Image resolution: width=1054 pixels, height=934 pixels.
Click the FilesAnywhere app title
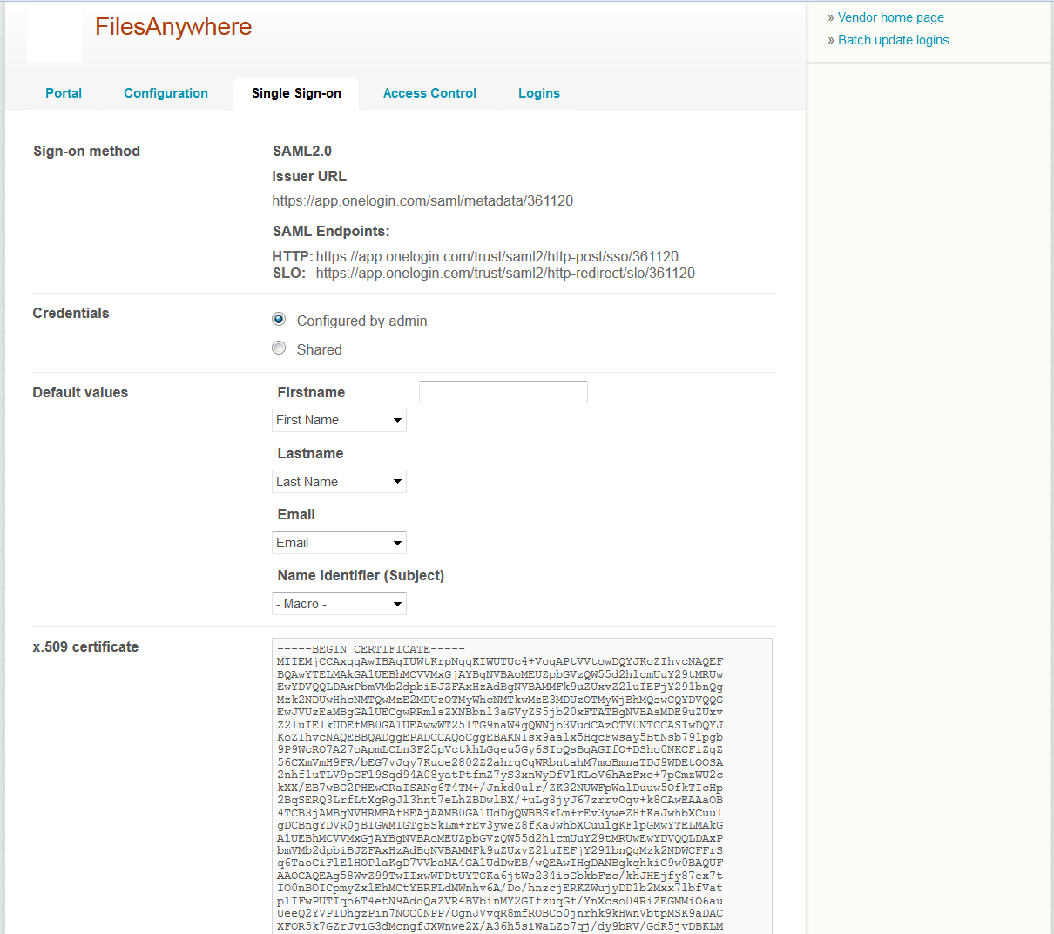(x=173, y=27)
